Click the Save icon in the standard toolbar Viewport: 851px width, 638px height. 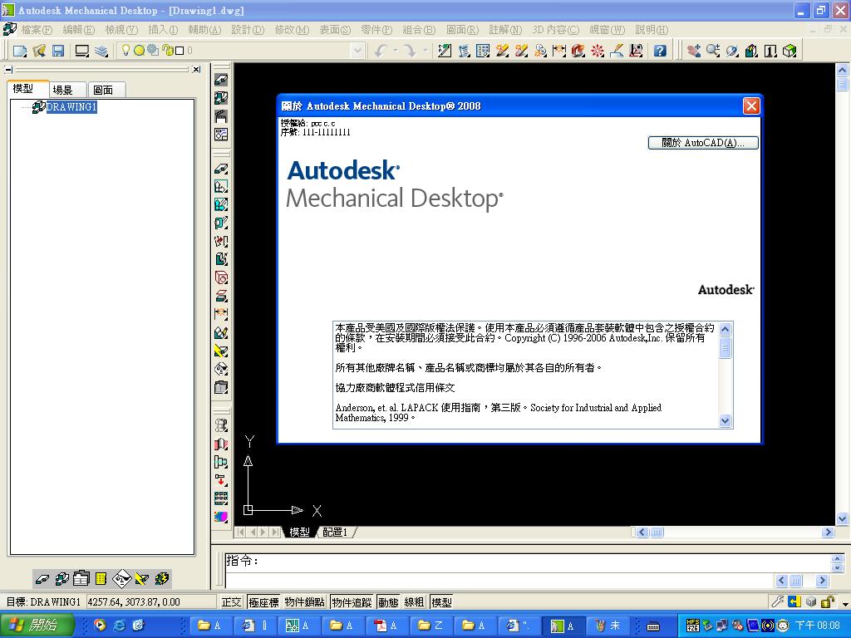coord(57,52)
